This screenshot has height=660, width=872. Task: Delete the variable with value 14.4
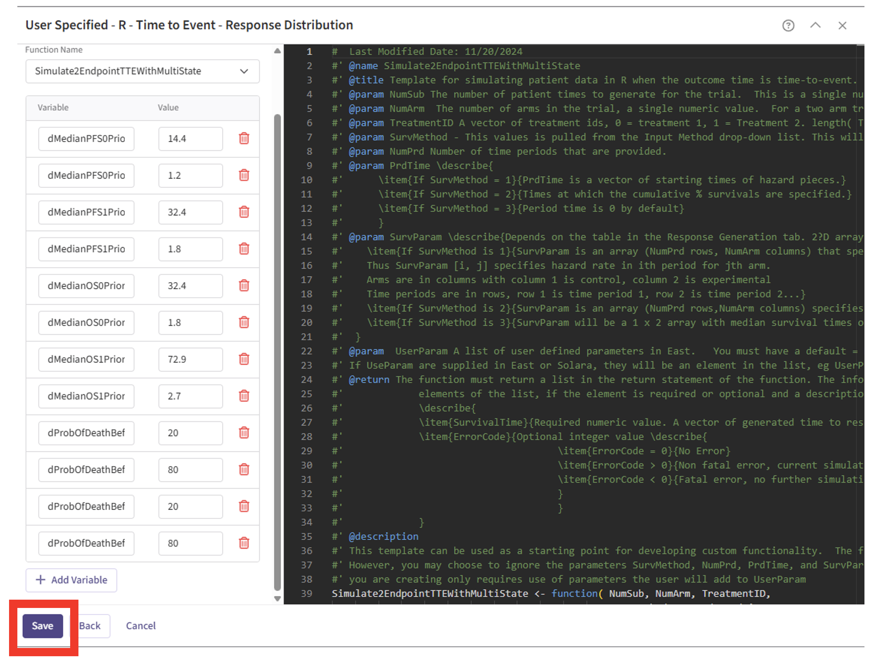tap(244, 138)
